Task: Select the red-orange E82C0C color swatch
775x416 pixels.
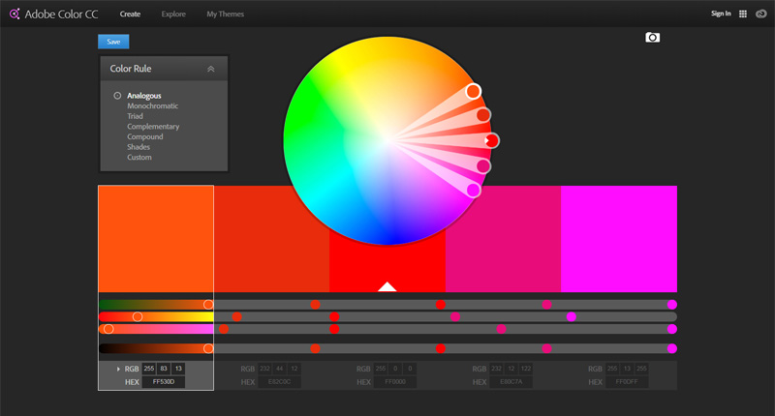Action: (x=272, y=239)
